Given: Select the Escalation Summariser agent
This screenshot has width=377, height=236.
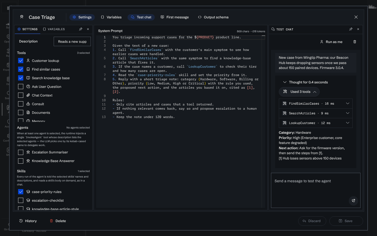Looking at the screenshot, I should tap(21, 152).
